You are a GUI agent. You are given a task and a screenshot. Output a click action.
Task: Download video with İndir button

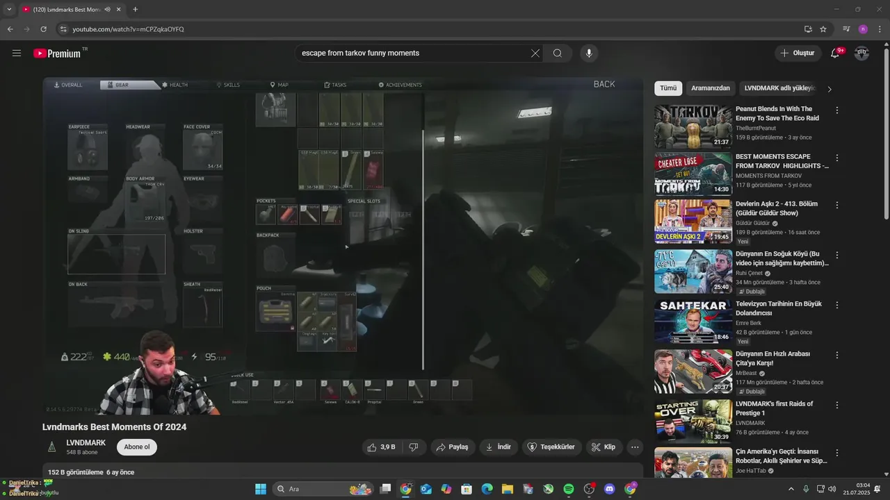499,447
